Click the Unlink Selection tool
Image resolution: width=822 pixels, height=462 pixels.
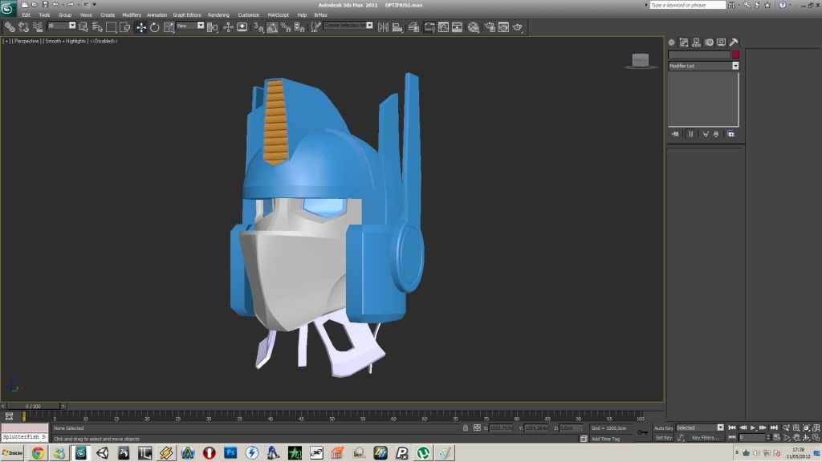[23, 27]
